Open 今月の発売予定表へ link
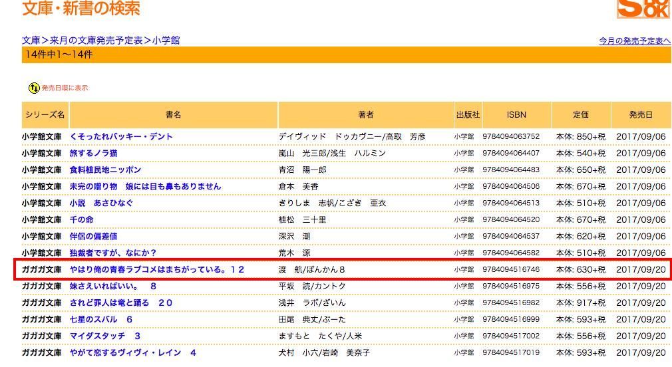This screenshot has width=672, height=367. click(x=635, y=41)
